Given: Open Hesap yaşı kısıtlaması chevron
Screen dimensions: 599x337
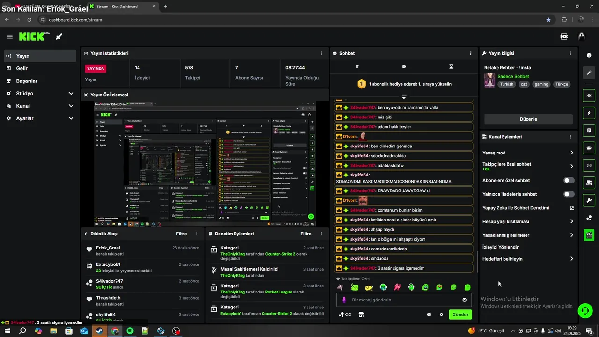Looking at the screenshot, I should [571, 221].
